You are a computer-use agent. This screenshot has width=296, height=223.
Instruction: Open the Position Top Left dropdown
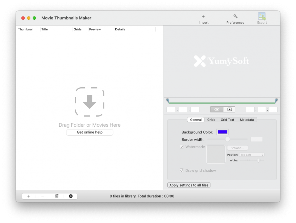click(x=252, y=155)
